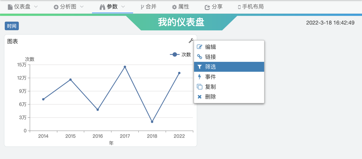Click the copy icon beside 复制
Viewport: 362px width, 159px height.
200,87
